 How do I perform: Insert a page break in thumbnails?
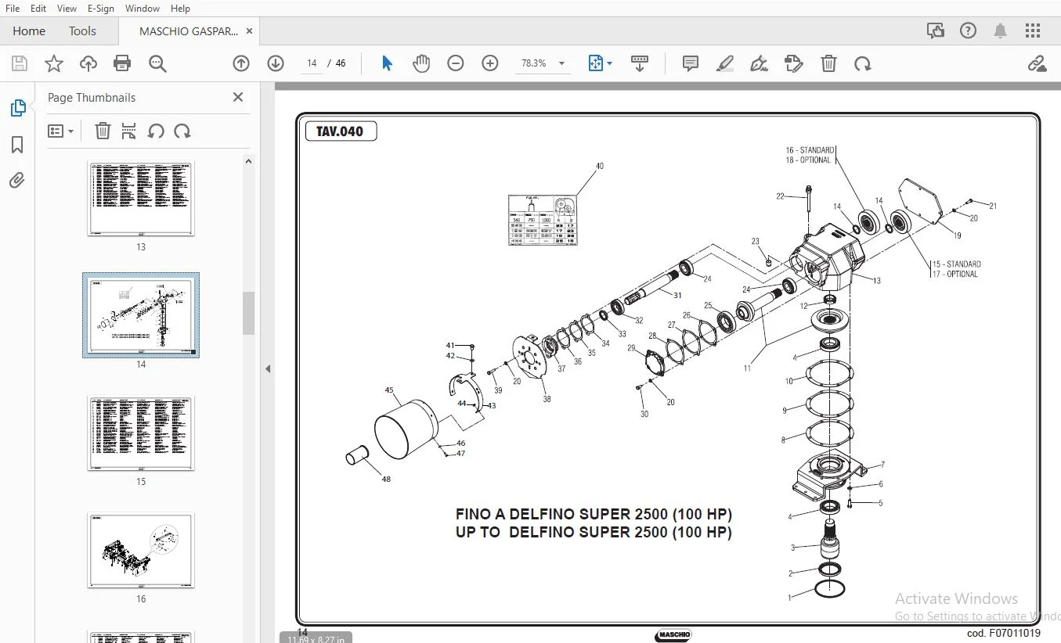point(129,131)
